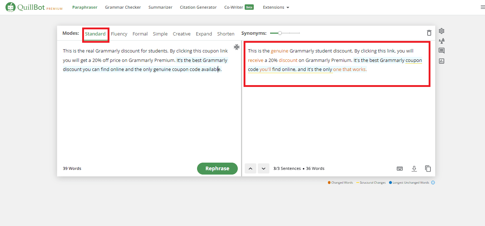Screen dimensions: 485x226
Task: Click the legend info icon
Action: (433, 183)
